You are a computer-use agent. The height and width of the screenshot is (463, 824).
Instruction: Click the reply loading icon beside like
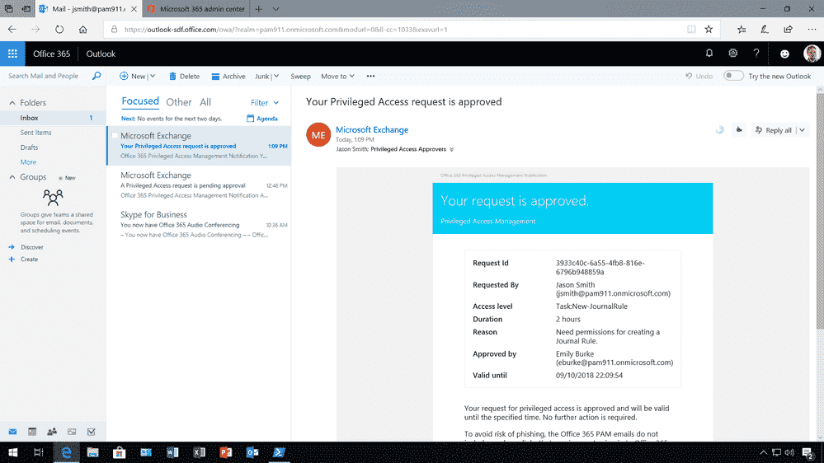coord(720,129)
